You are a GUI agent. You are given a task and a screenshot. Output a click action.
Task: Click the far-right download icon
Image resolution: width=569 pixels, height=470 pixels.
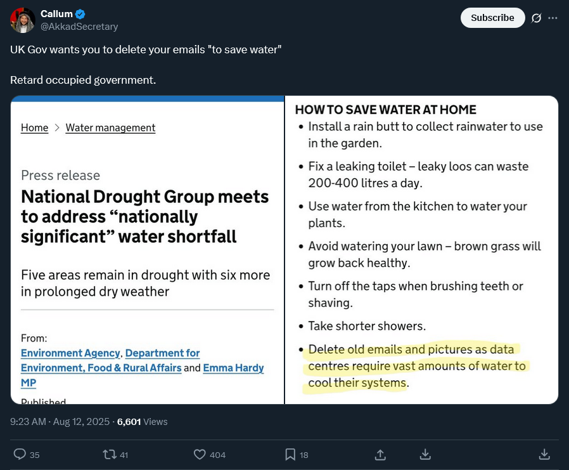coord(544,454)
